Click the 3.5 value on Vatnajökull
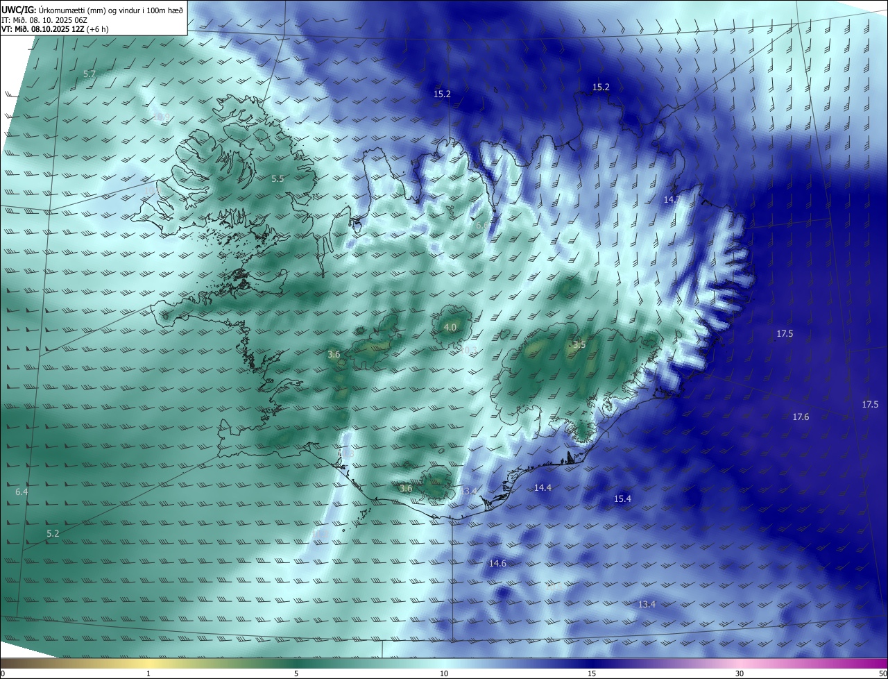 click(x=579, y=344)
